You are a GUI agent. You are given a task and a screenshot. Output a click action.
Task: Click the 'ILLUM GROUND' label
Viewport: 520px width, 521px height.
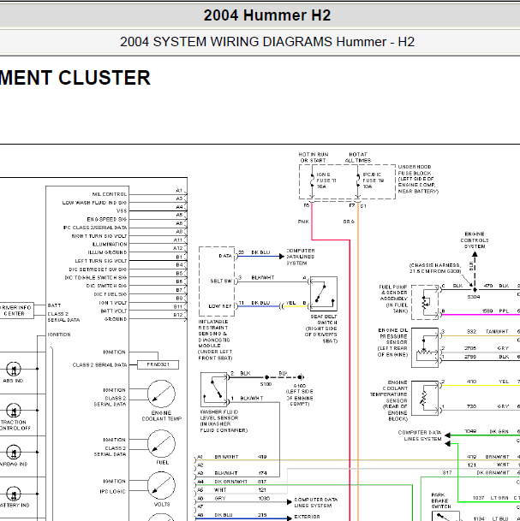107,252
